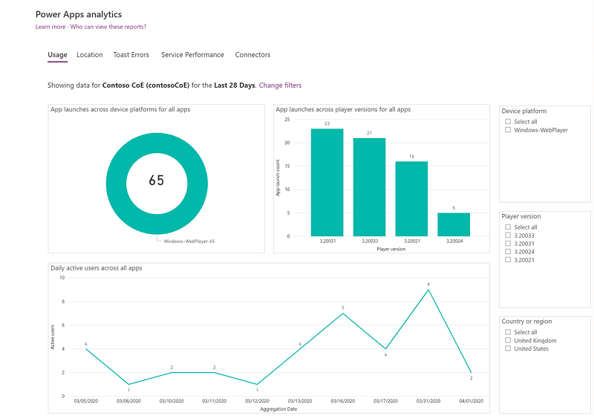Screen dimensions: 594x416
Task: Go to the Connectors tab
Action: point(252,55)
